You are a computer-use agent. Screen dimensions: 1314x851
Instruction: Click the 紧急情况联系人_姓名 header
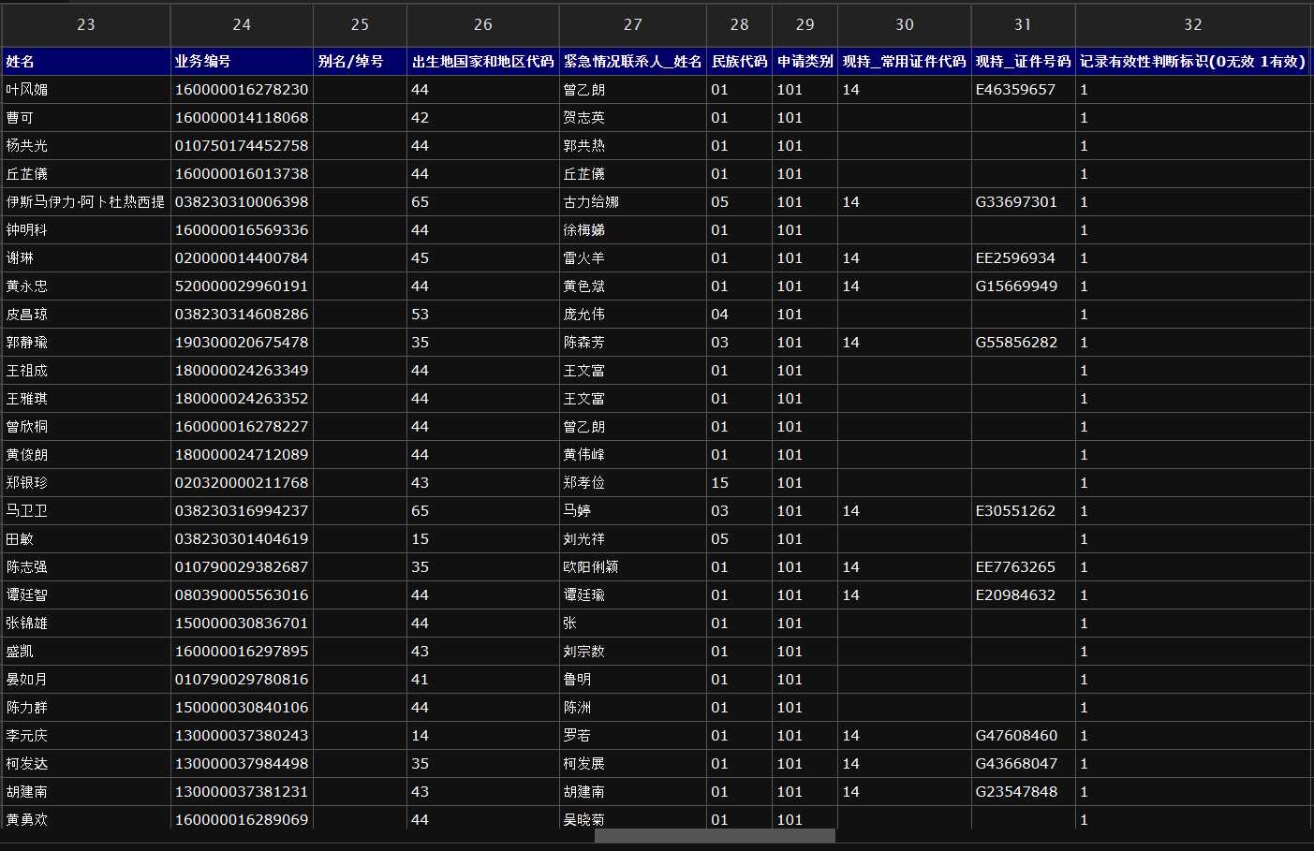(x=633, y=61)
